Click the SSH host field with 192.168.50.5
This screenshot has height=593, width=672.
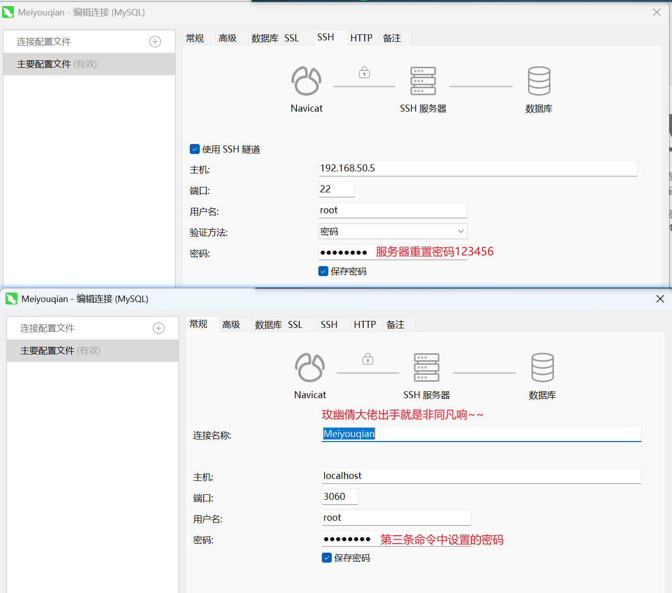pos(477,168)
